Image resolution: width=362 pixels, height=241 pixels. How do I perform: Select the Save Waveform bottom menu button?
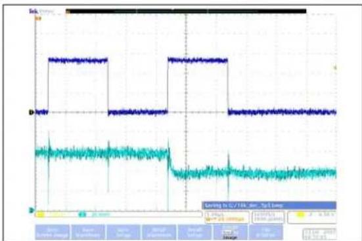[x=88, y=232]
